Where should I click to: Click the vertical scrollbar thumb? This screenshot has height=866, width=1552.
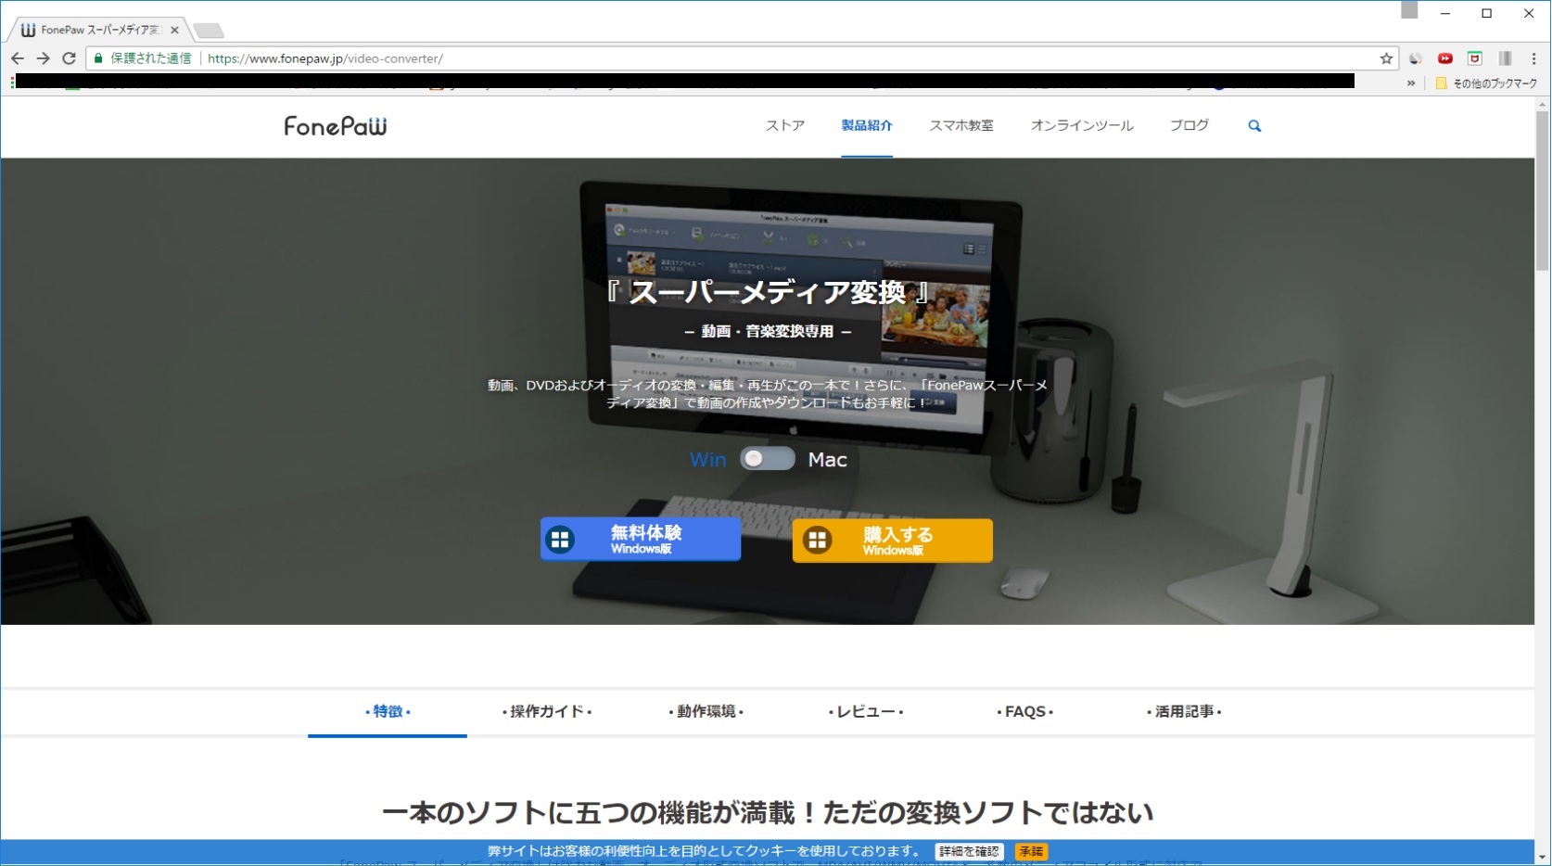pyautogui.click(x=1543, y=191)
